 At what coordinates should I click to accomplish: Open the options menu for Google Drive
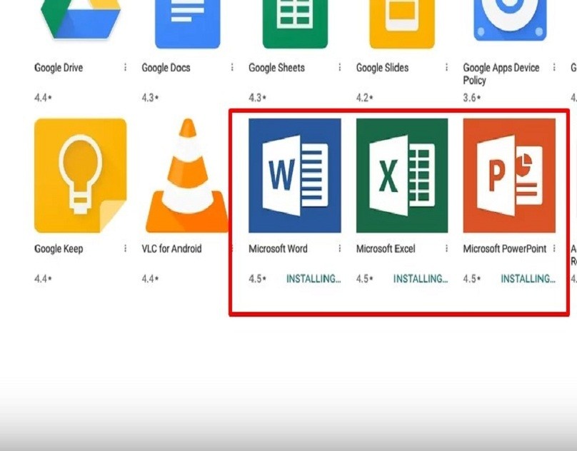tap(126, 67)
